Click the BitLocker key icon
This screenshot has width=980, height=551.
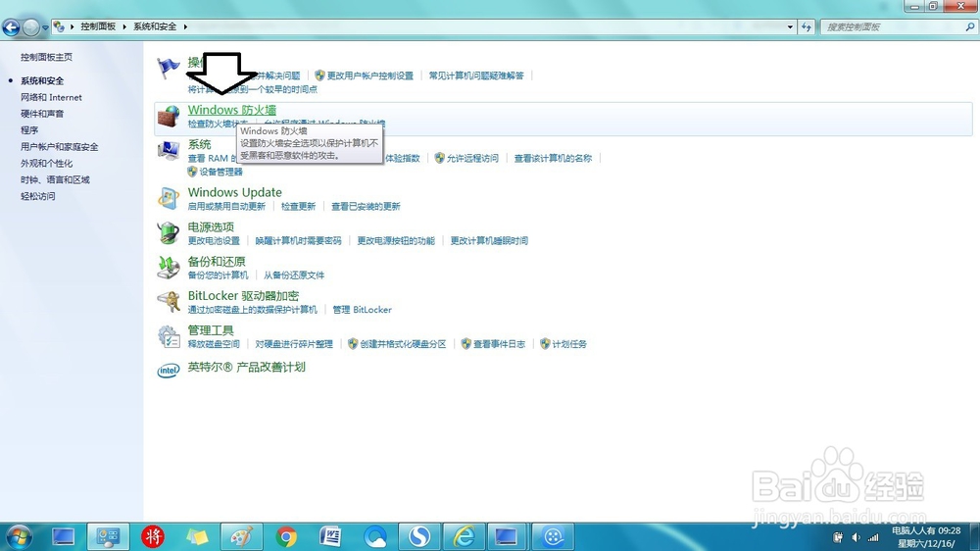[169, 301]
